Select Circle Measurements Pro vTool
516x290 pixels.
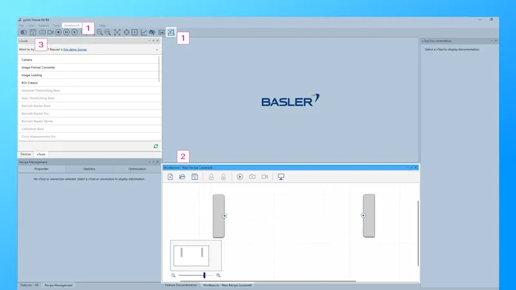point(88,137)
